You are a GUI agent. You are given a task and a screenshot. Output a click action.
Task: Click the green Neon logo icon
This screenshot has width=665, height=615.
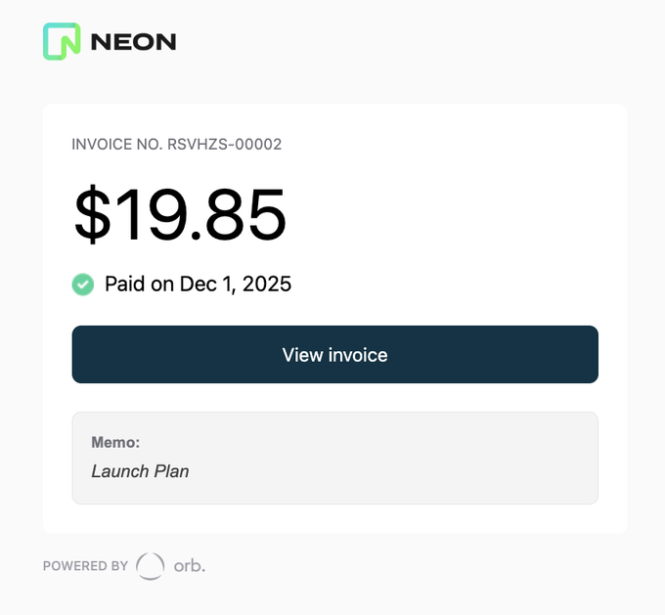(x=61, y=41)
